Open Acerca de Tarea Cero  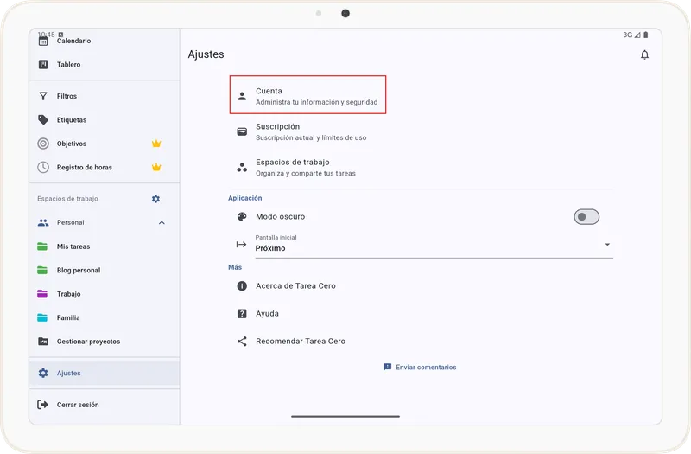(295, 286)
